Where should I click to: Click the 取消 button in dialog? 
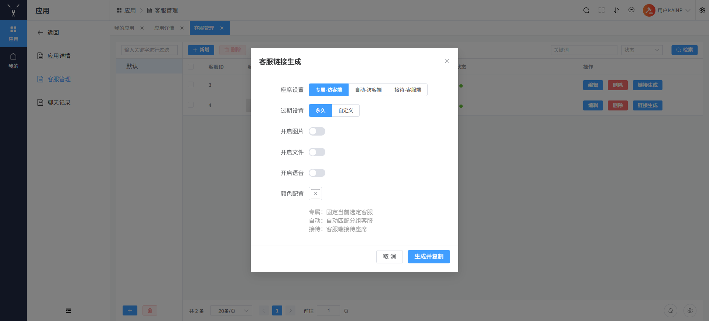[x=389, y=257]
